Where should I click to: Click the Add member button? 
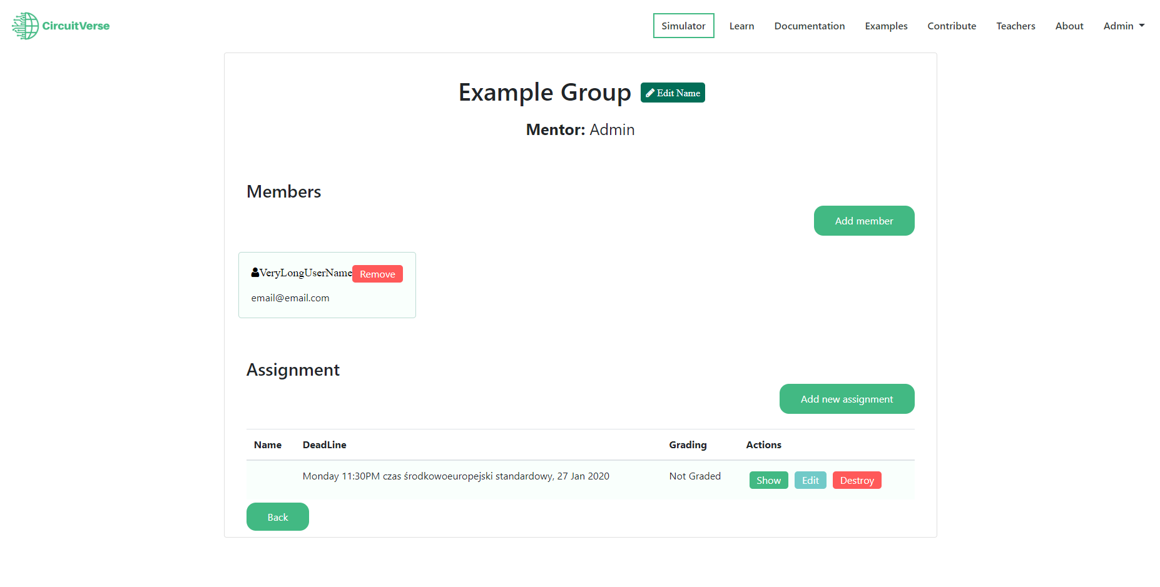864,221
